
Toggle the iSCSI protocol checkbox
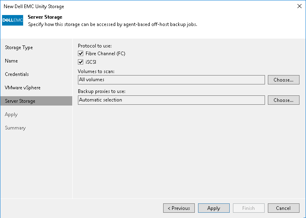pos(80,62)
